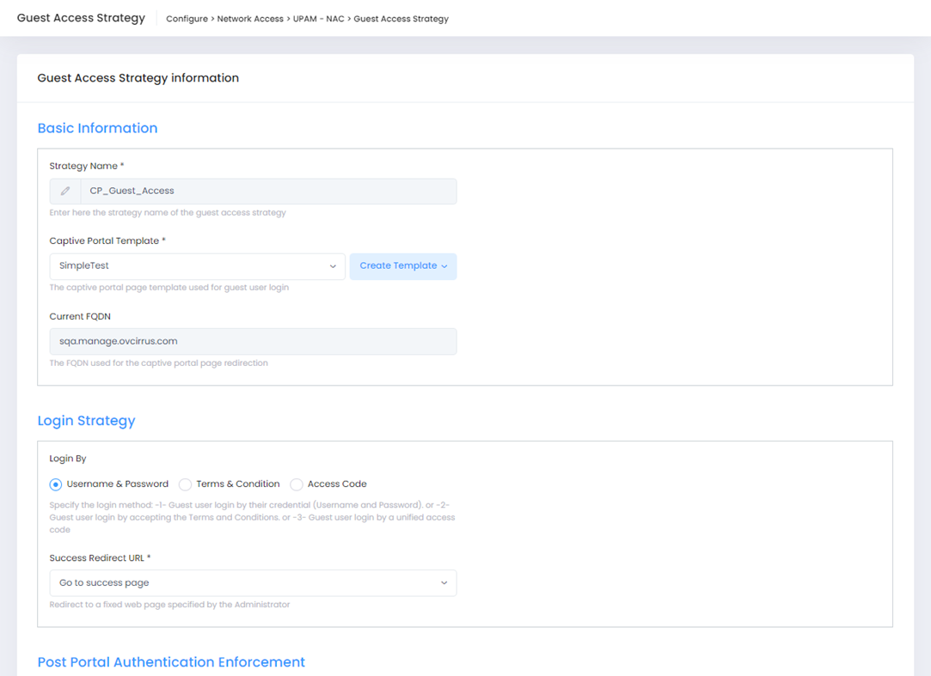
Task: Click Post Portal Authentication Enforcement heading
Action: point(171,662)
